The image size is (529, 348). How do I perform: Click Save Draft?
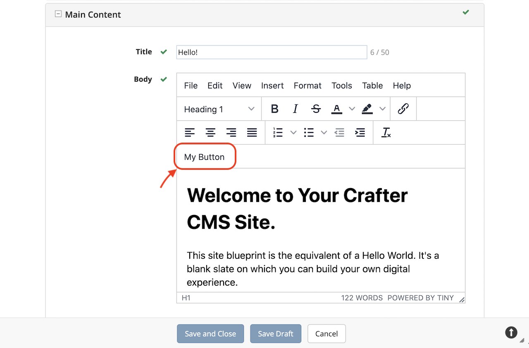(276, 334)
